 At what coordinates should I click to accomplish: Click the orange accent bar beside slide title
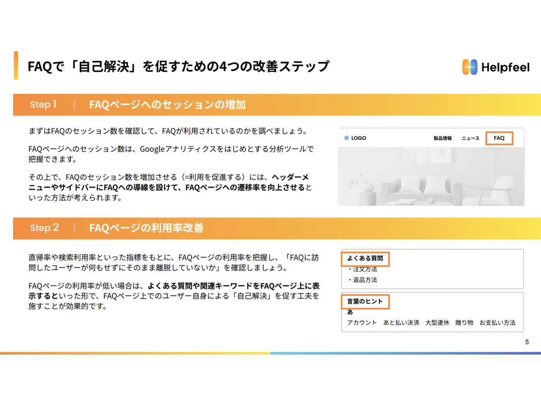click(16, 65)
